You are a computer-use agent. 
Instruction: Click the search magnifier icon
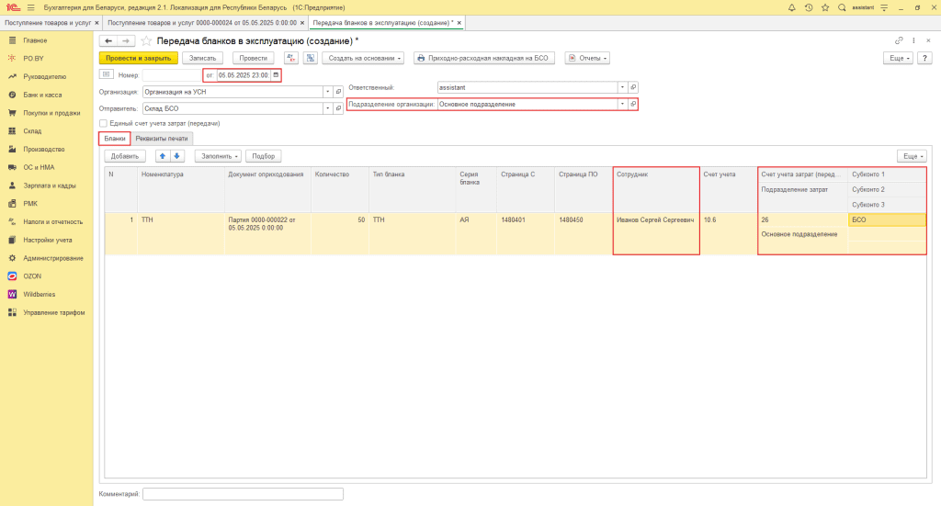pyautogui.click(x=842, y=7)
